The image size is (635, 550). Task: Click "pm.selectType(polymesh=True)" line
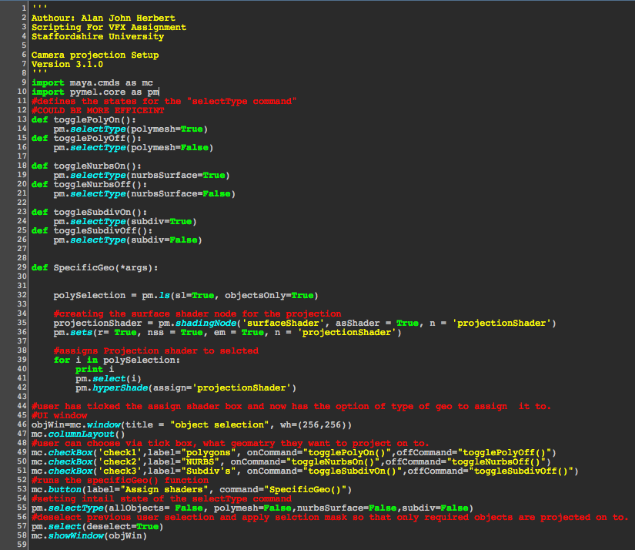[131, 129]
